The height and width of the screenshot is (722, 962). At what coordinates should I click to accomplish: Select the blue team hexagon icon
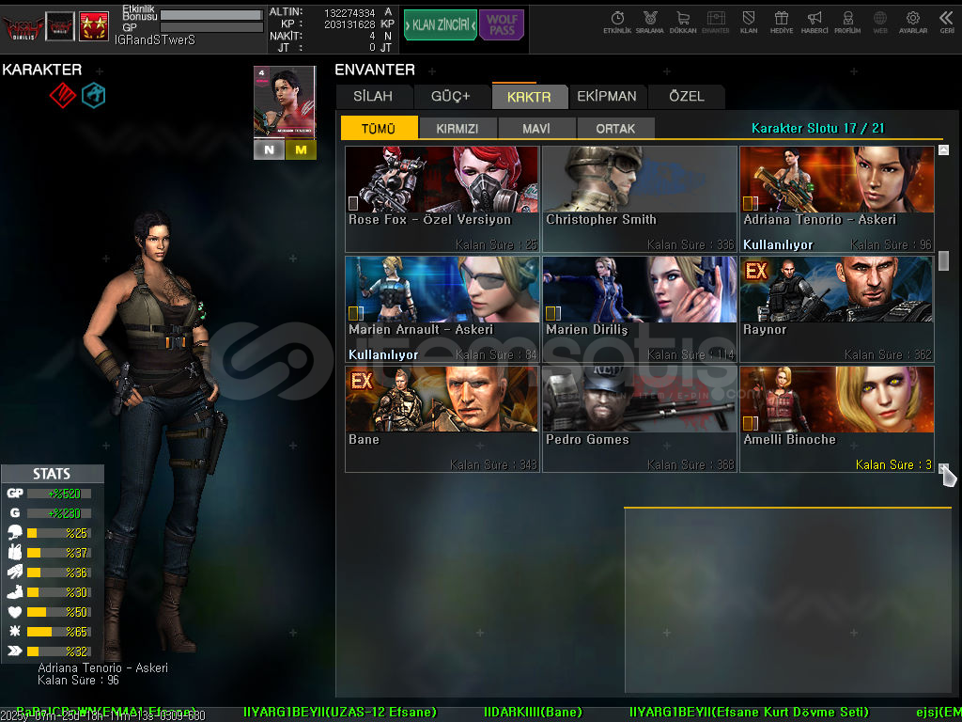click(x=93, y=95)
